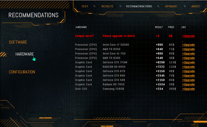The height and width of the screenshot is (127, 207).
Task: Click the +7222 result value
Action: [160, 67]
